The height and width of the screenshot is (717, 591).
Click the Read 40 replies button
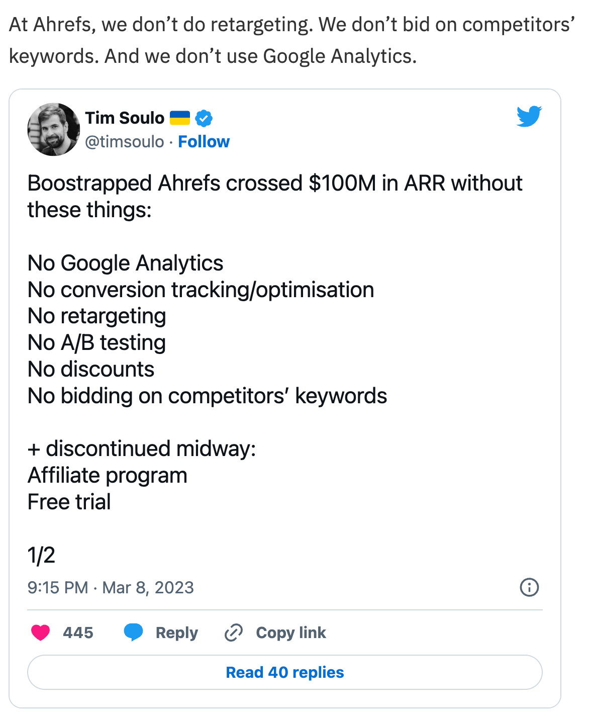[x=285, y=672]
